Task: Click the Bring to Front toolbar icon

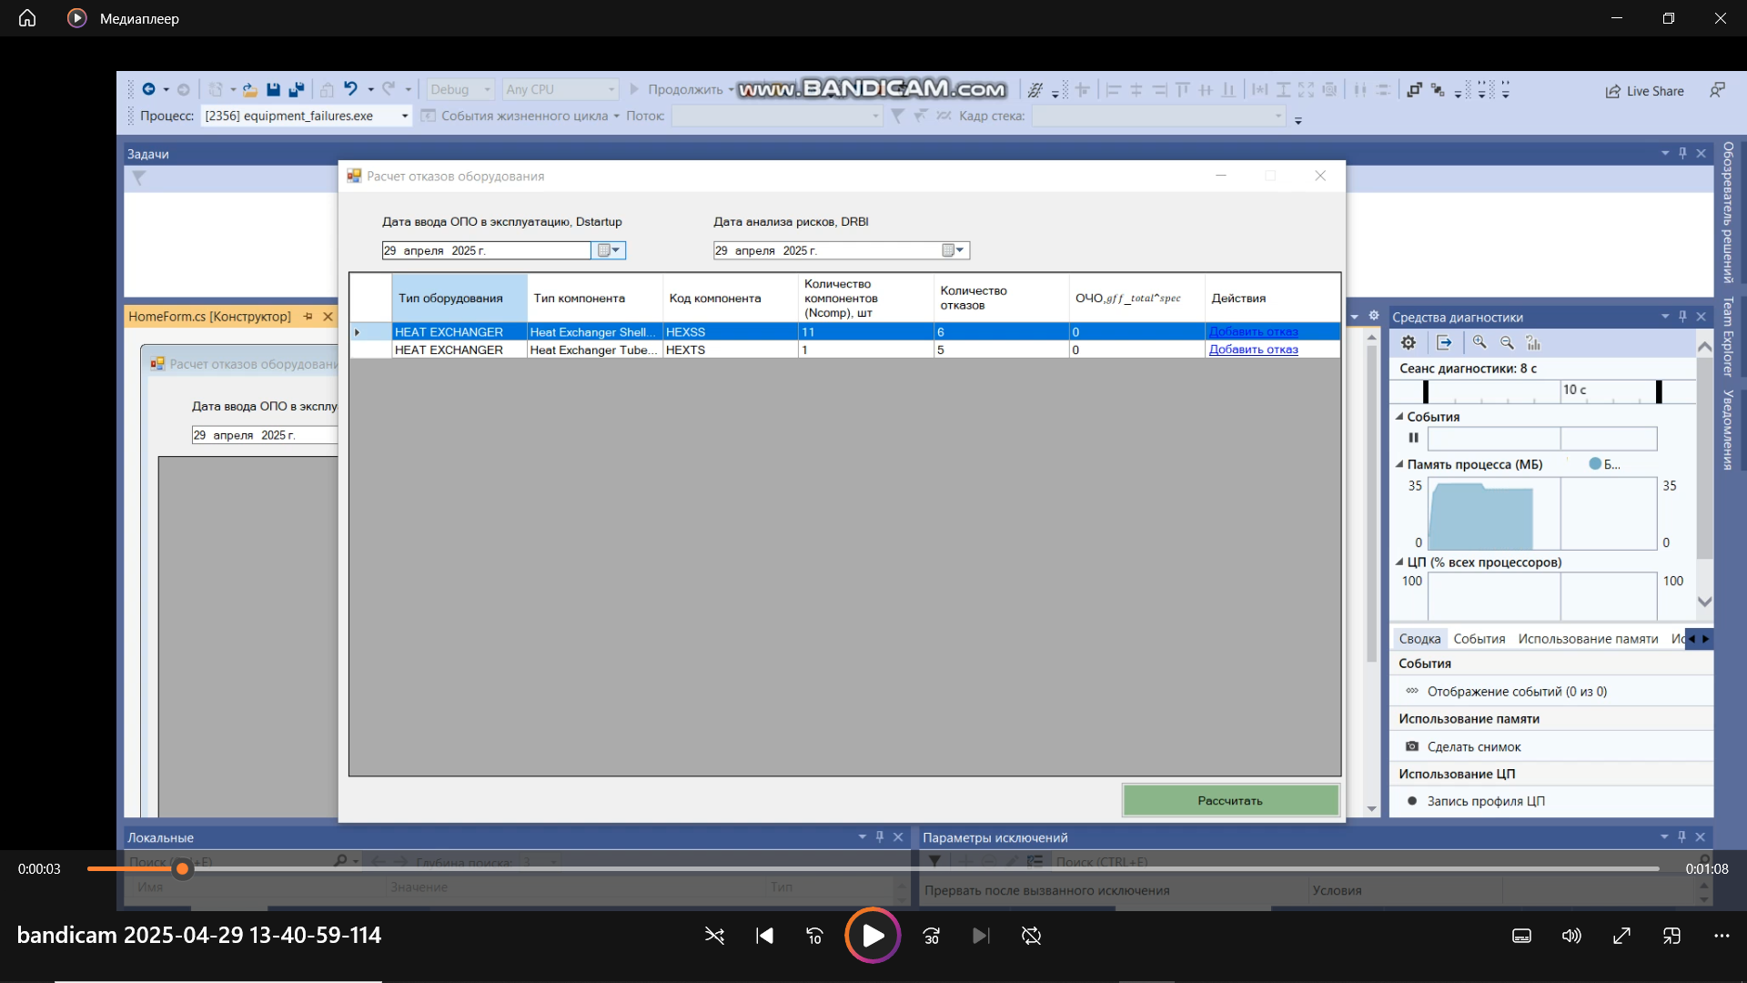Action: (1414, 89)
